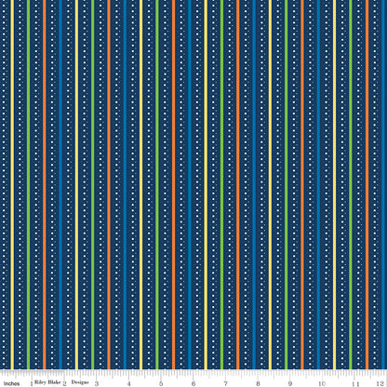387x387 pixels.
Task: Select the ruler number 7
Action: [x=225, y=383]
